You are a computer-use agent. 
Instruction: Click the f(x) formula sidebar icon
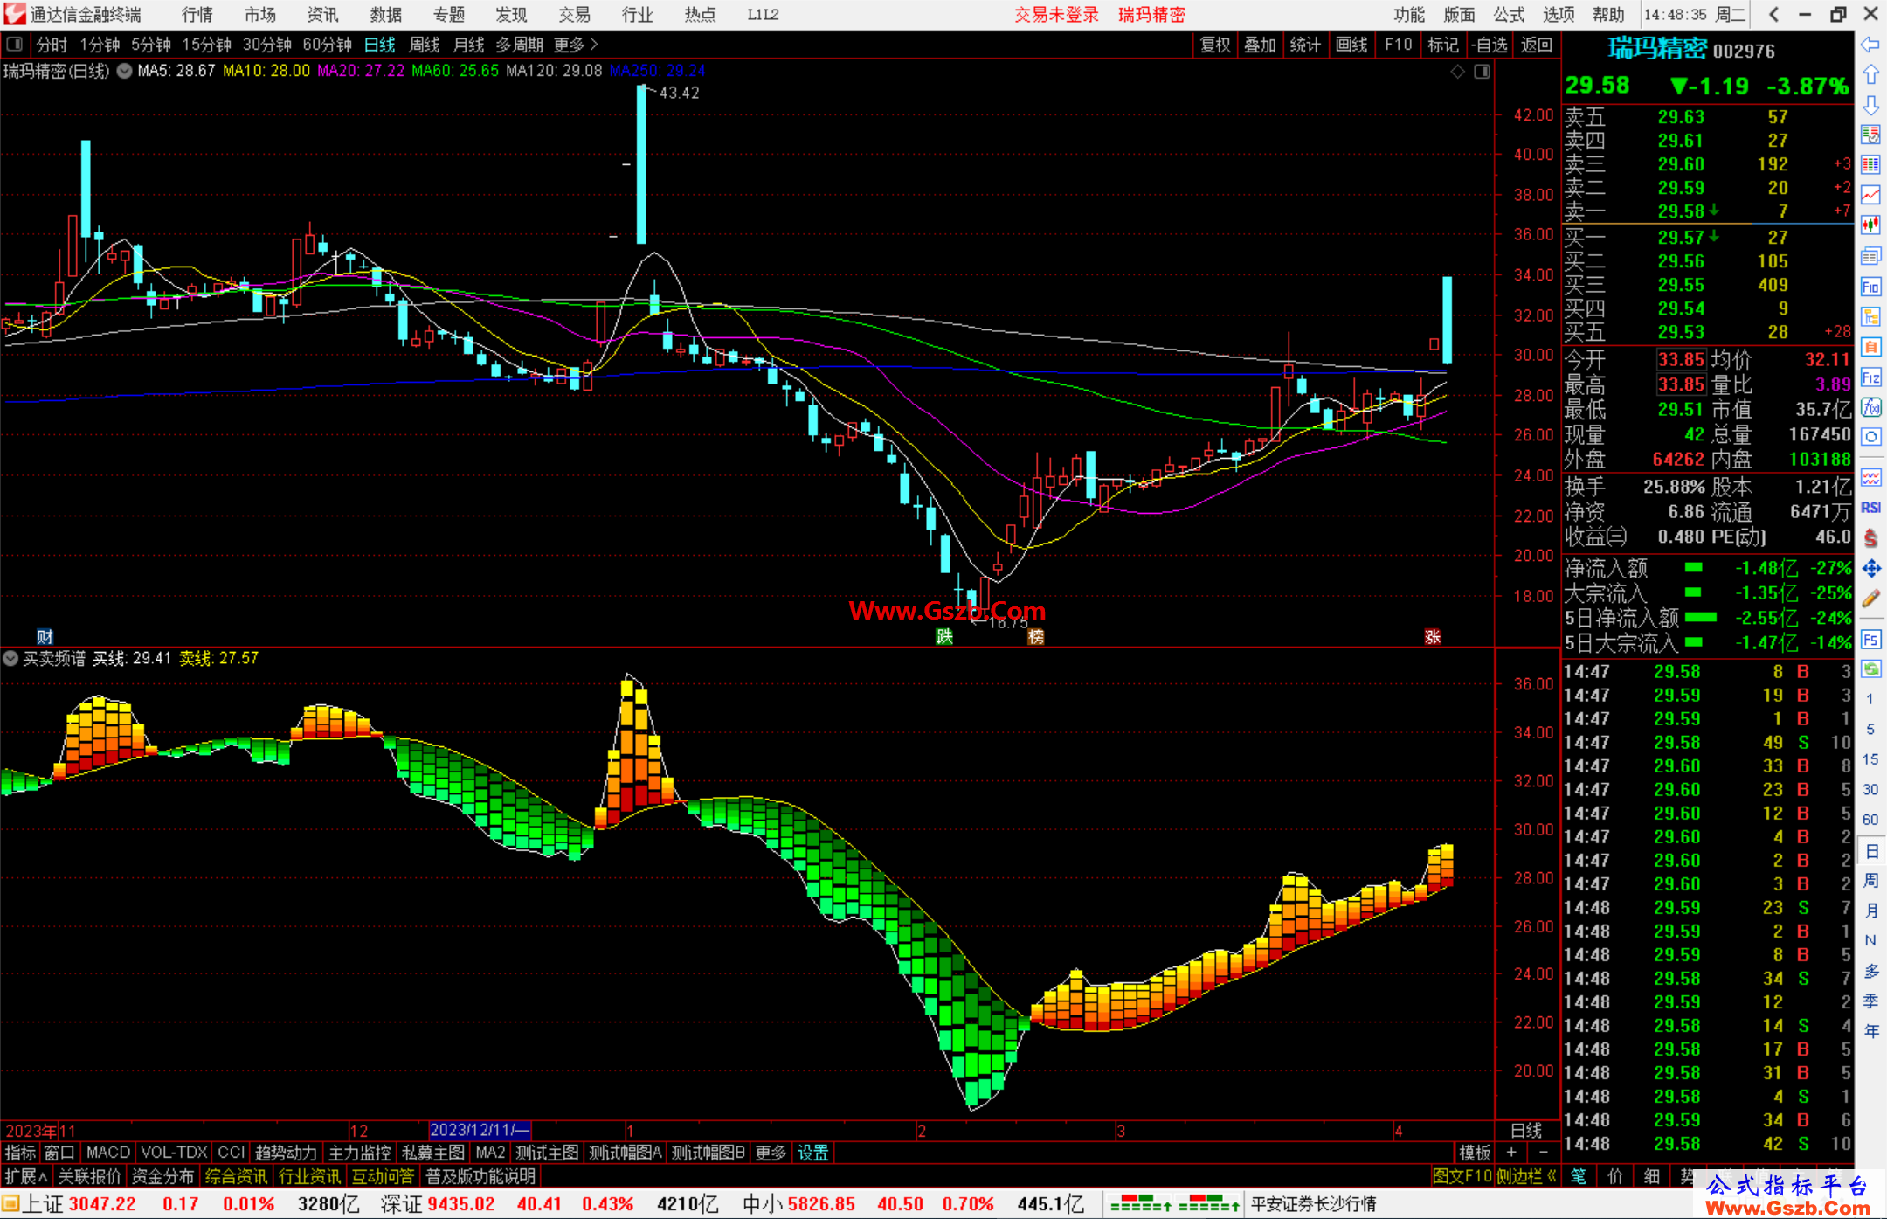click(x=1870, y=407)
